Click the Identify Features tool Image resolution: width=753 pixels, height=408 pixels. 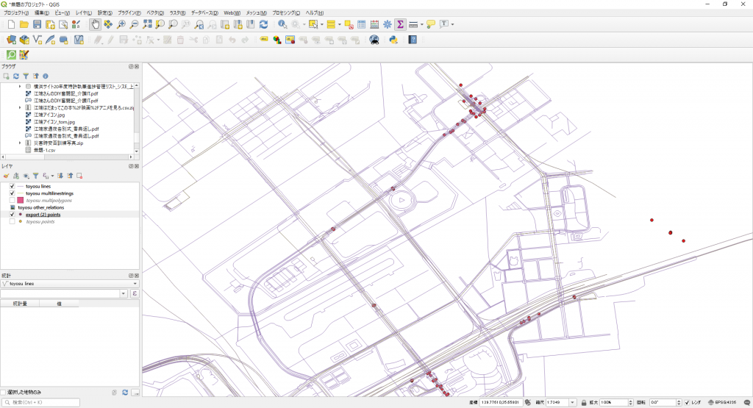pos(282,24)
